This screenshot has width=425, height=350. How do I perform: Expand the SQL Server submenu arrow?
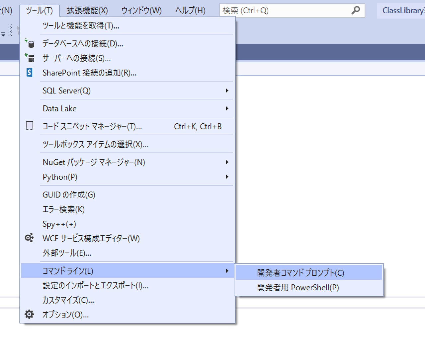tap(227, 90)
